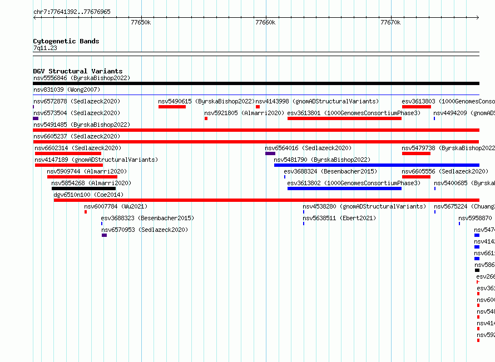Click the red nsv6605556 variant bar
The height and width of the screenshot is (362, 495).
click(x=416, y=177)
